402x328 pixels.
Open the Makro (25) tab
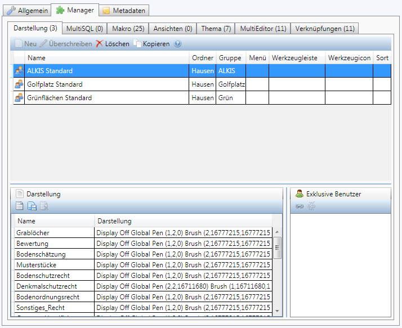click(128, 28)
